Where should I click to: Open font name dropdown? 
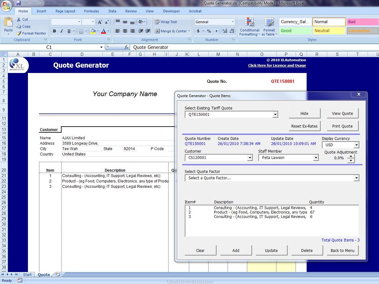(79, 22)
